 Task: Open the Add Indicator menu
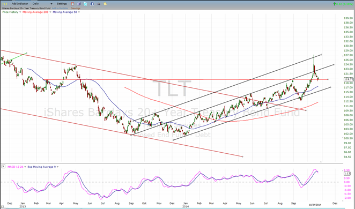pos(20,4)
